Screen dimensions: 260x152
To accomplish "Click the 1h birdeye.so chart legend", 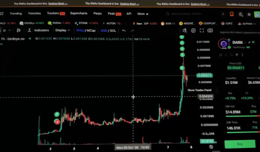I will (x=13, y=39).
